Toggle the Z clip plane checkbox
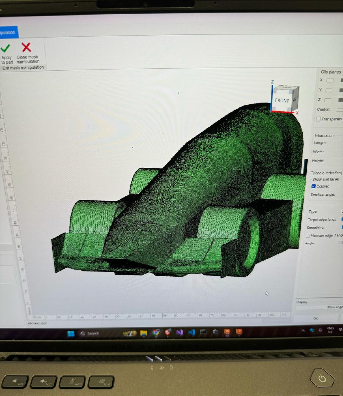 point(328,100)
